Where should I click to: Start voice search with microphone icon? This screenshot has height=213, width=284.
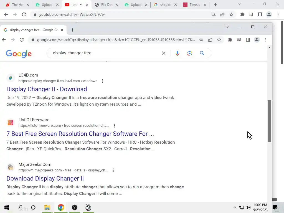click(177, 53)
